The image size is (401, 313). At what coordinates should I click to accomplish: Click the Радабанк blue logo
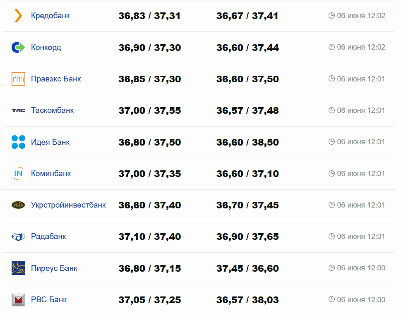tap(18, 237)
